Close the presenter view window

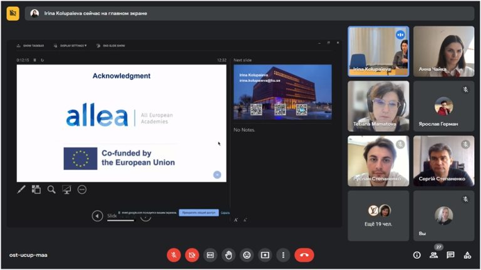tap(338, 43)
